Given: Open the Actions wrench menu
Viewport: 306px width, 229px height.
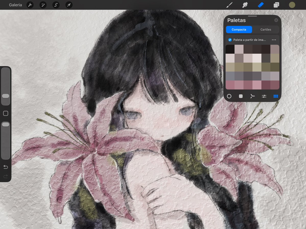Looking at the screenshot, I should point(30,5).
